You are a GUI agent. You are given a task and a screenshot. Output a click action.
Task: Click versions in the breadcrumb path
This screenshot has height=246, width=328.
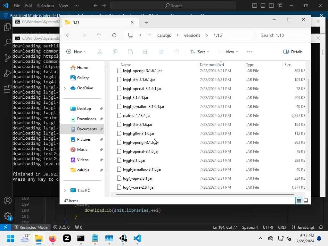192,35
